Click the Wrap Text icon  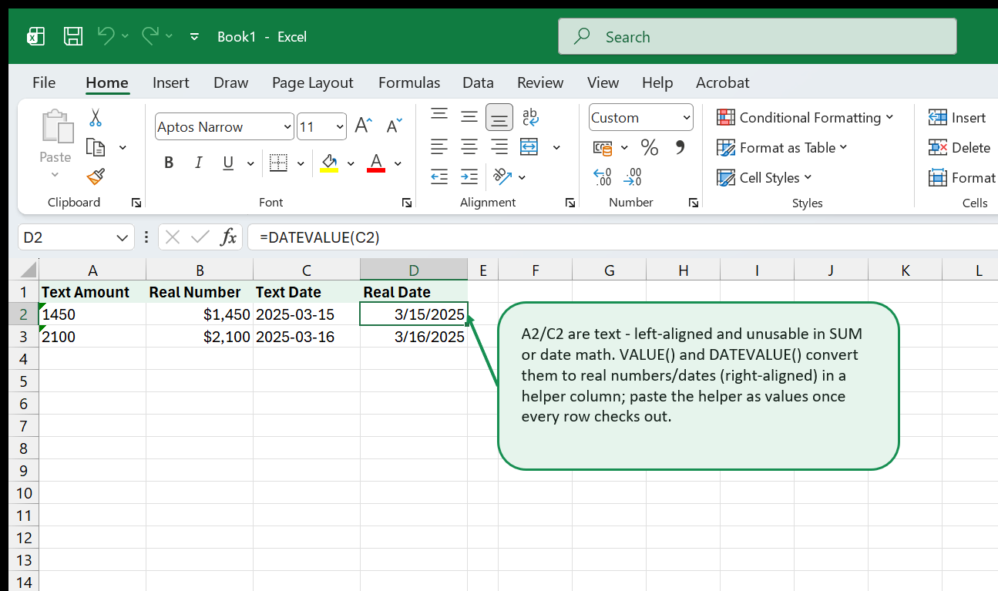click(530, 117)
